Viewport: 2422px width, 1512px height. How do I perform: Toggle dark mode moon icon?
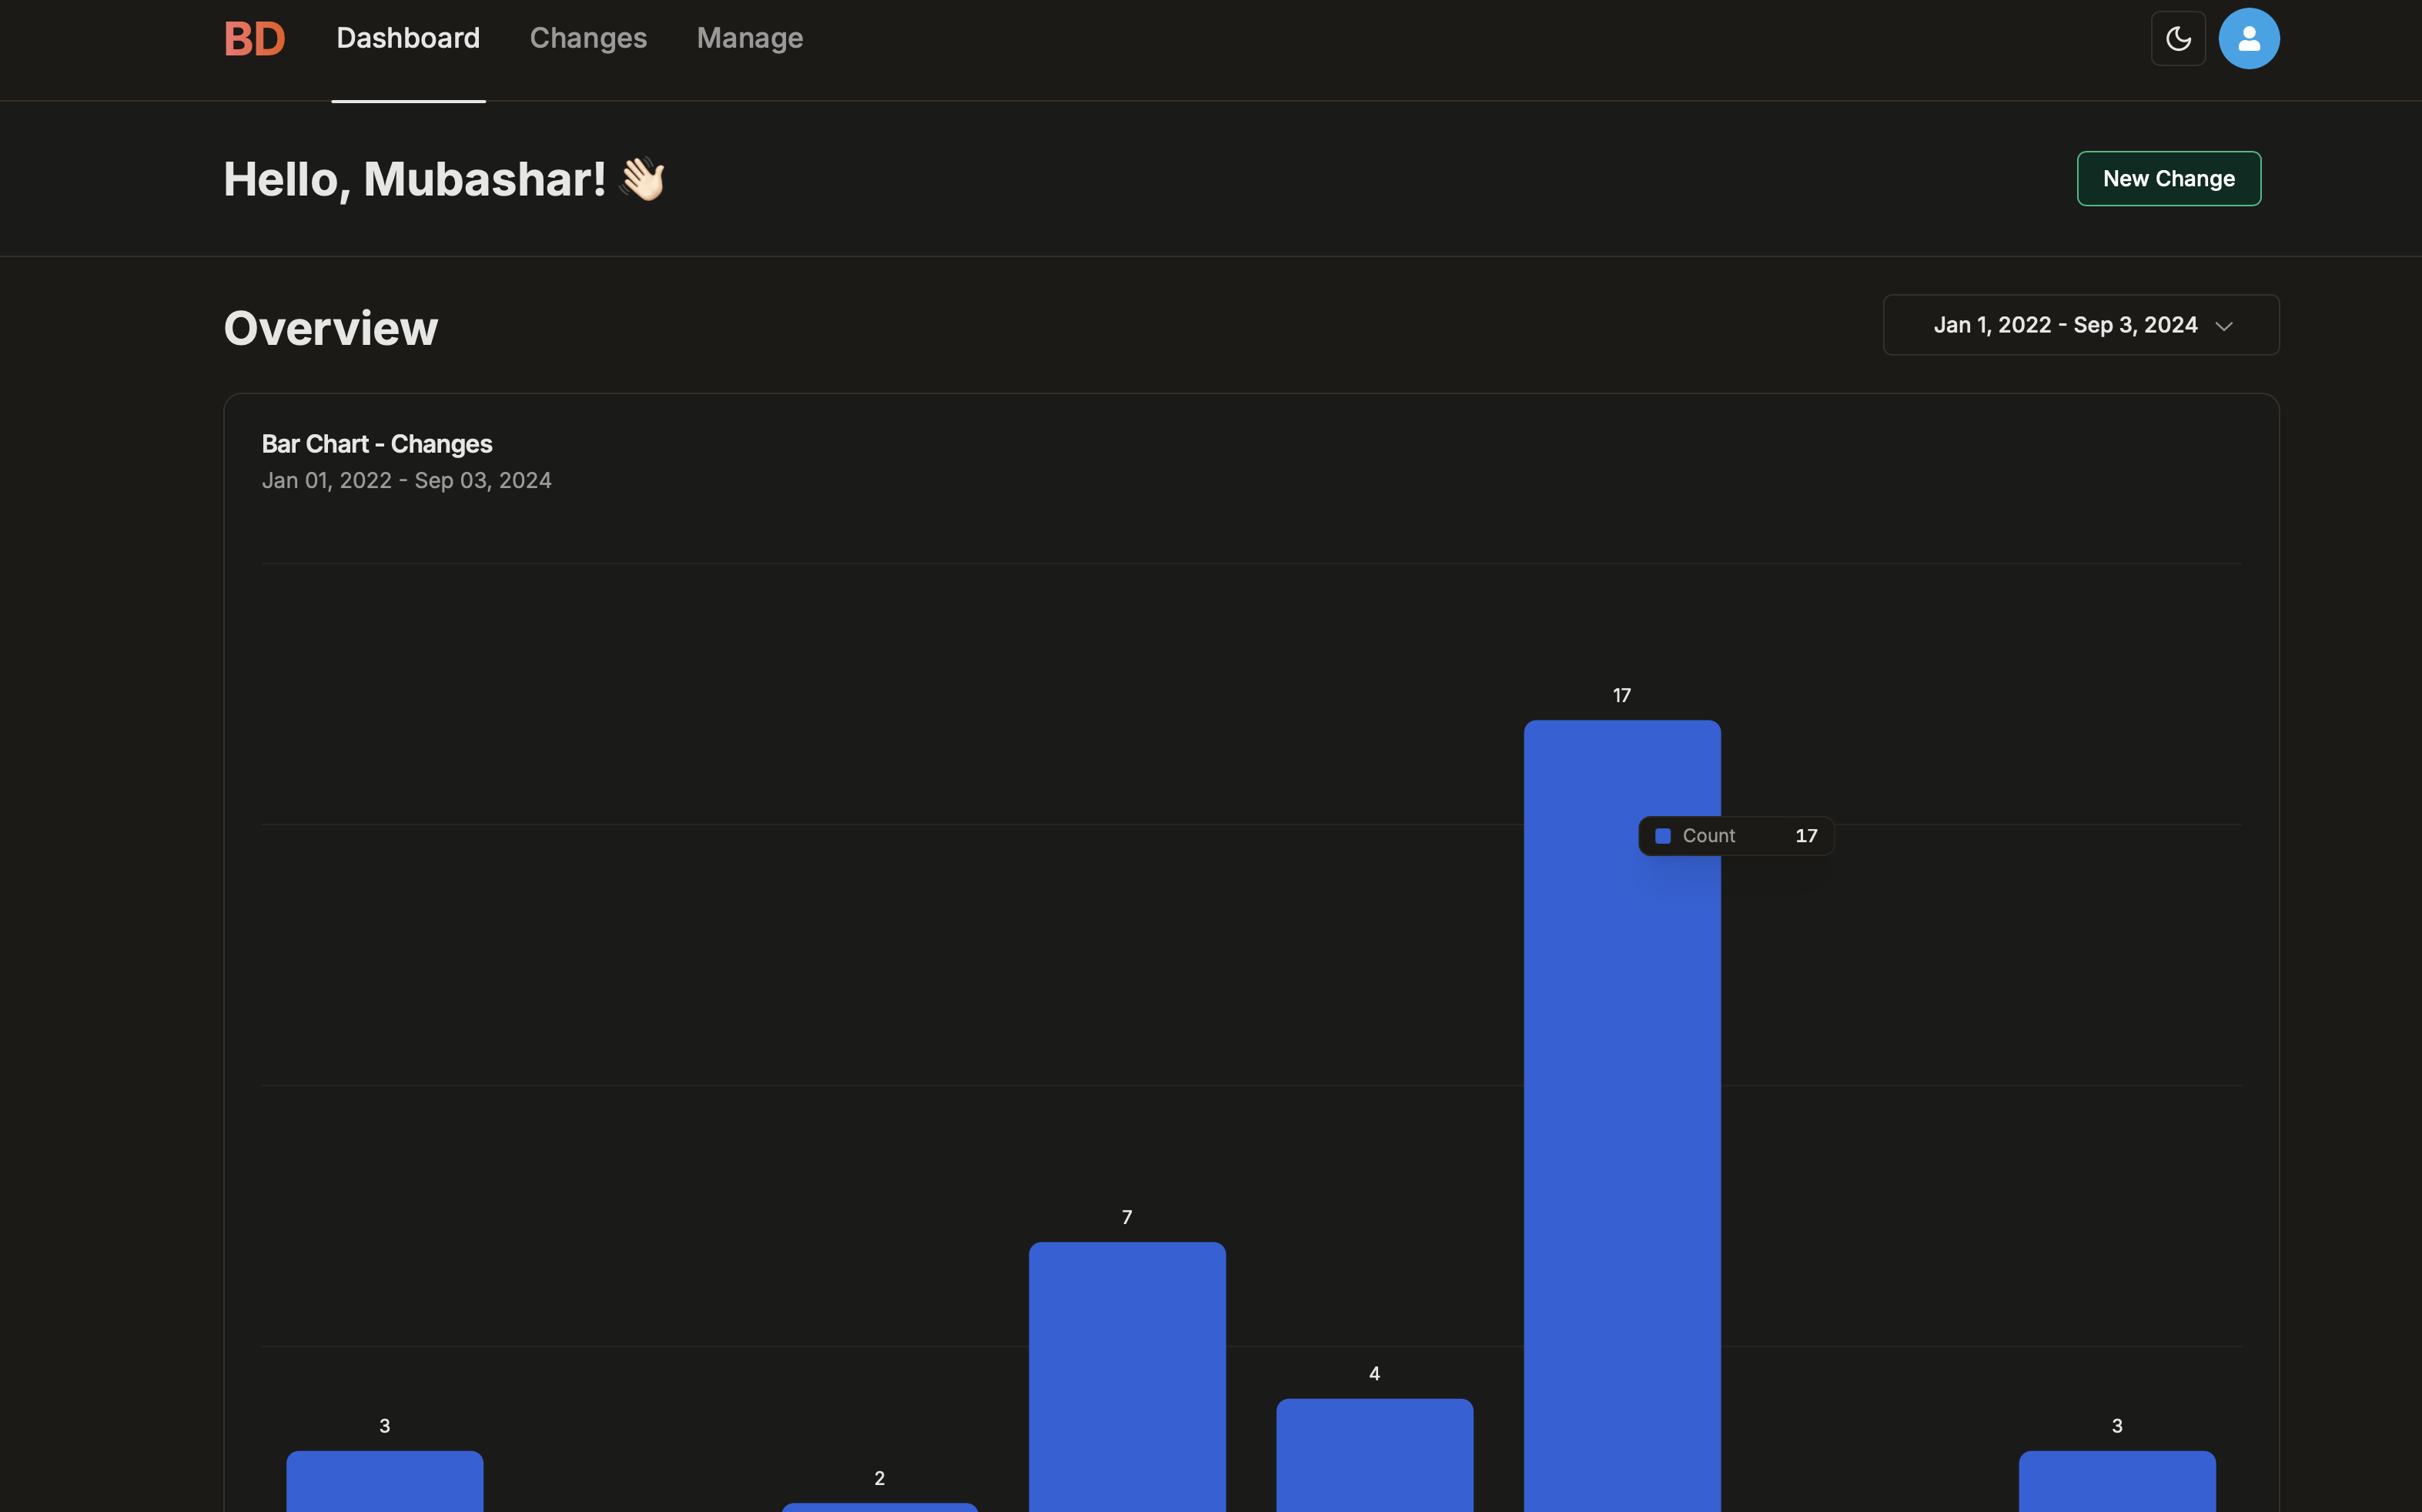tap(2178, 39)
